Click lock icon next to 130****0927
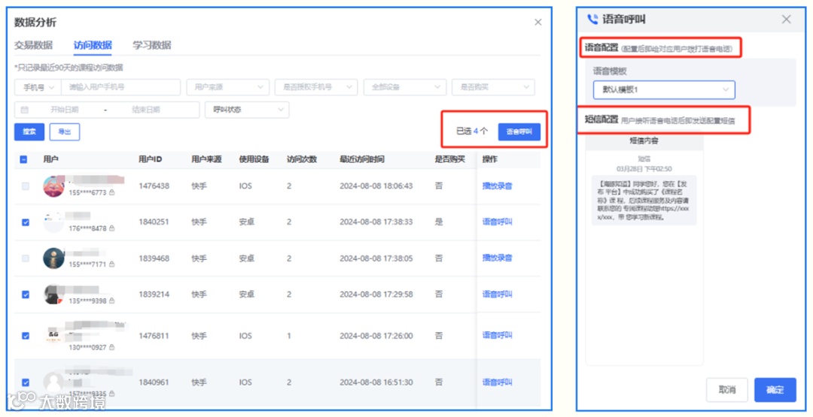Image resolution: width=813 pixels, height=417 pixels. tap(112, 347)
